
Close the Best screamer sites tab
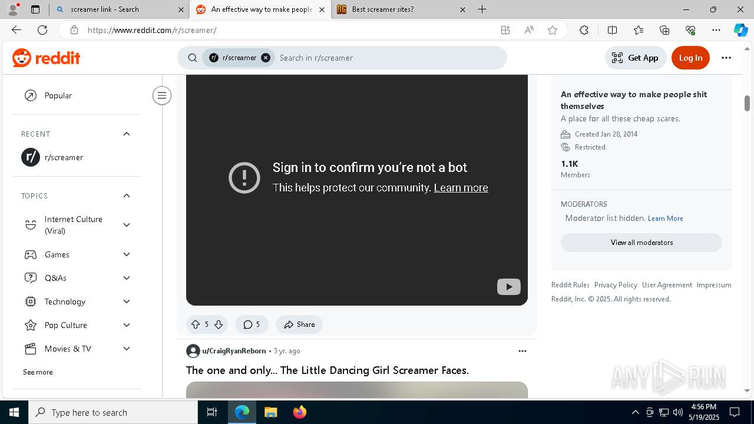coord(462,9)
